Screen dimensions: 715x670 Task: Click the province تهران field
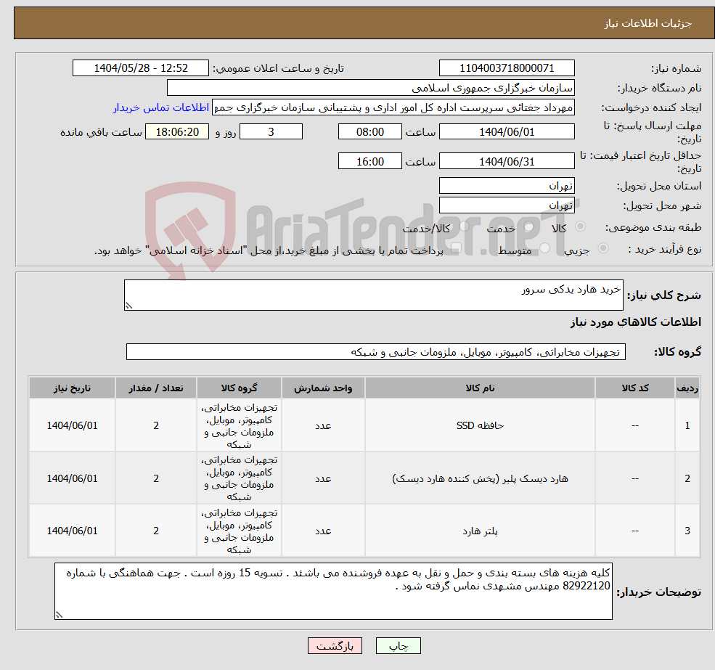coord(507,185)
